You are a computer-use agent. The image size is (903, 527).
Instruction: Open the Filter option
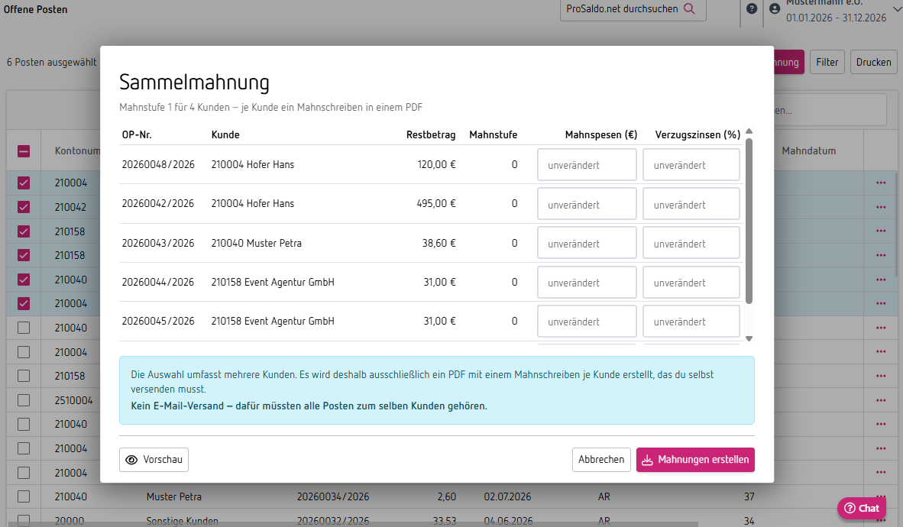[827, 62]
